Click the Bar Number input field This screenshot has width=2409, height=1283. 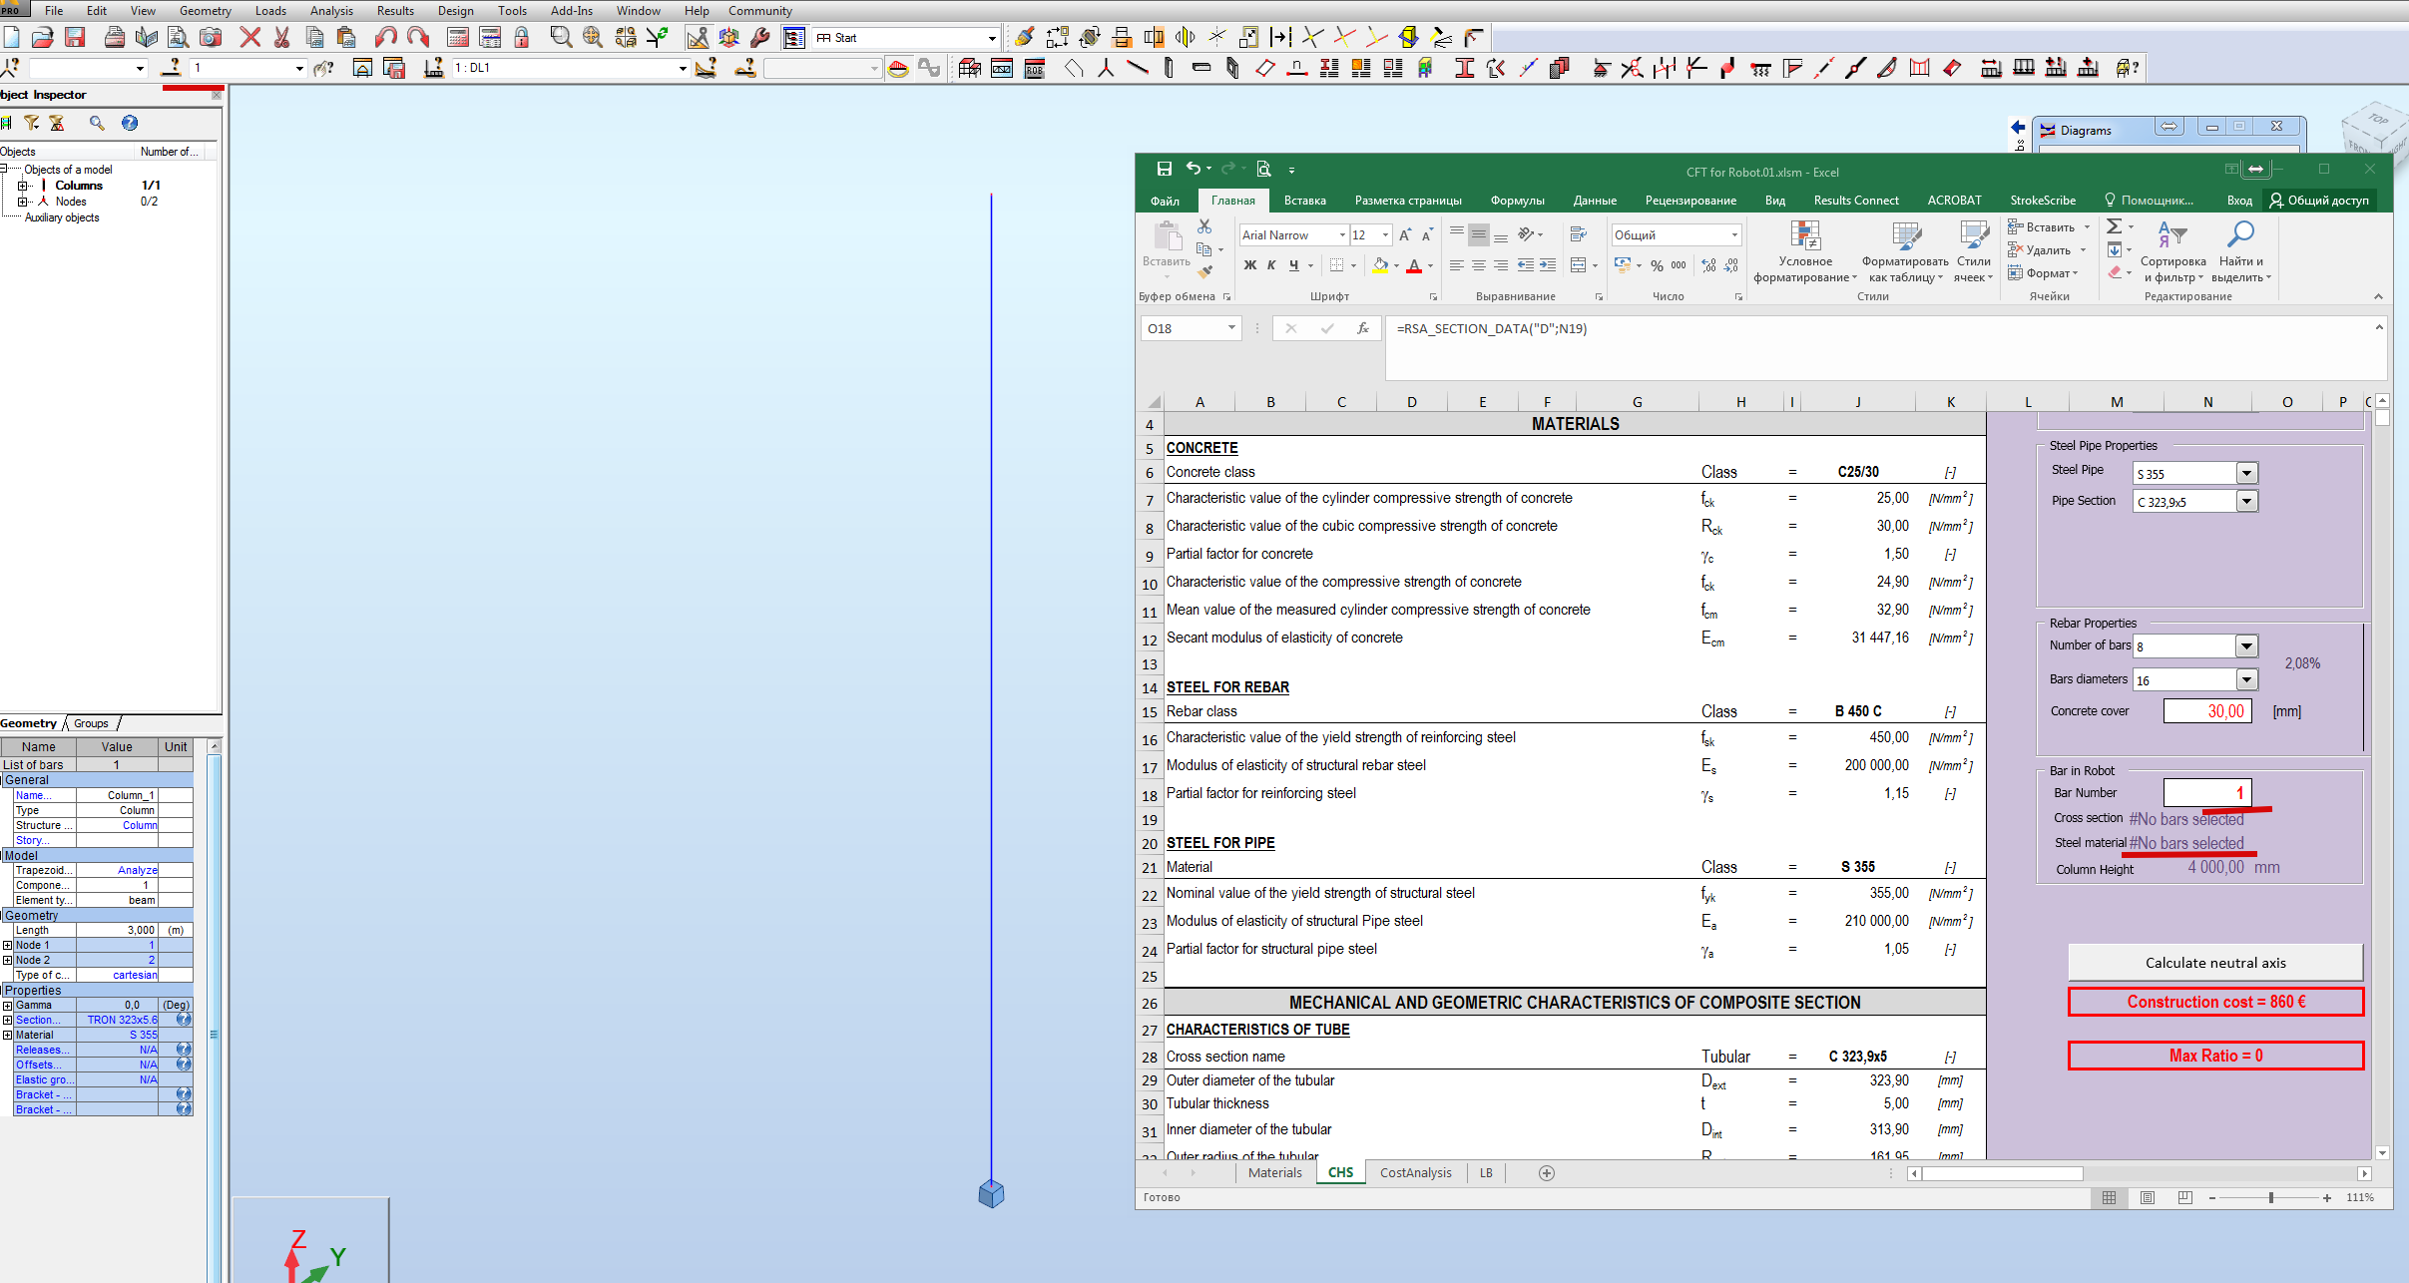point(2207,792)
